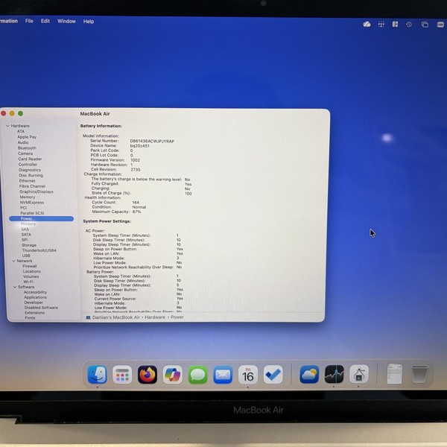Open the blue checkmark tasks app
447x447 pixels.
(x=273, y=374)
